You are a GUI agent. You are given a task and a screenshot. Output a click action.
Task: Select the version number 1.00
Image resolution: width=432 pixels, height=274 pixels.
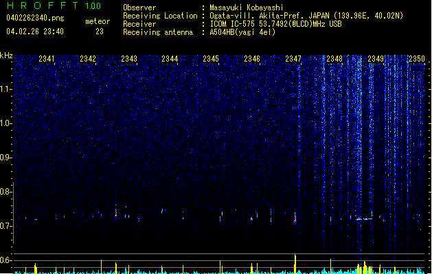coord(93,6)
